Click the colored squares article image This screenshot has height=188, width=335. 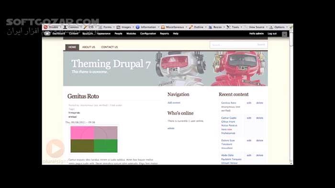tap(94, 139)
